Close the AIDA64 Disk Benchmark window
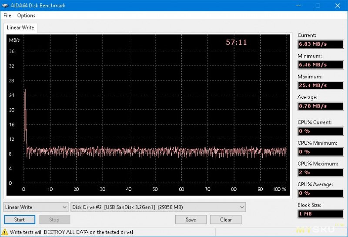The height and width of the screenshot is (237, 348). (x=338, y=6)
